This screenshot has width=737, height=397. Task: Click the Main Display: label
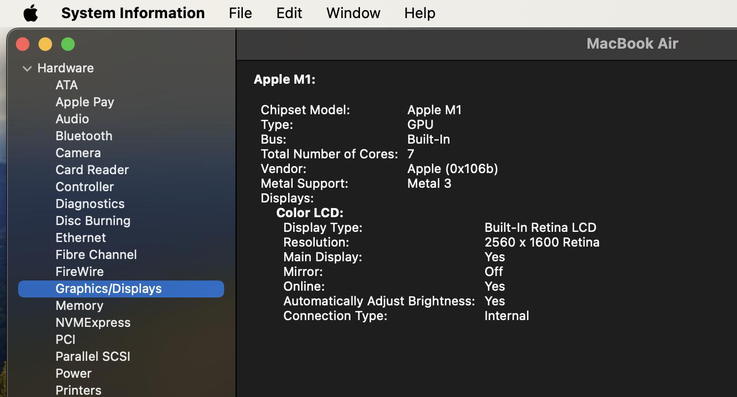[323, 257]
